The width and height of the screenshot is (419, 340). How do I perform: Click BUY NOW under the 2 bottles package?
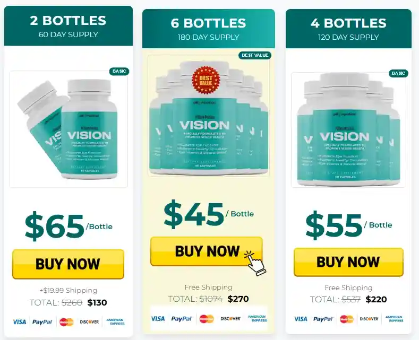[68, 264]
